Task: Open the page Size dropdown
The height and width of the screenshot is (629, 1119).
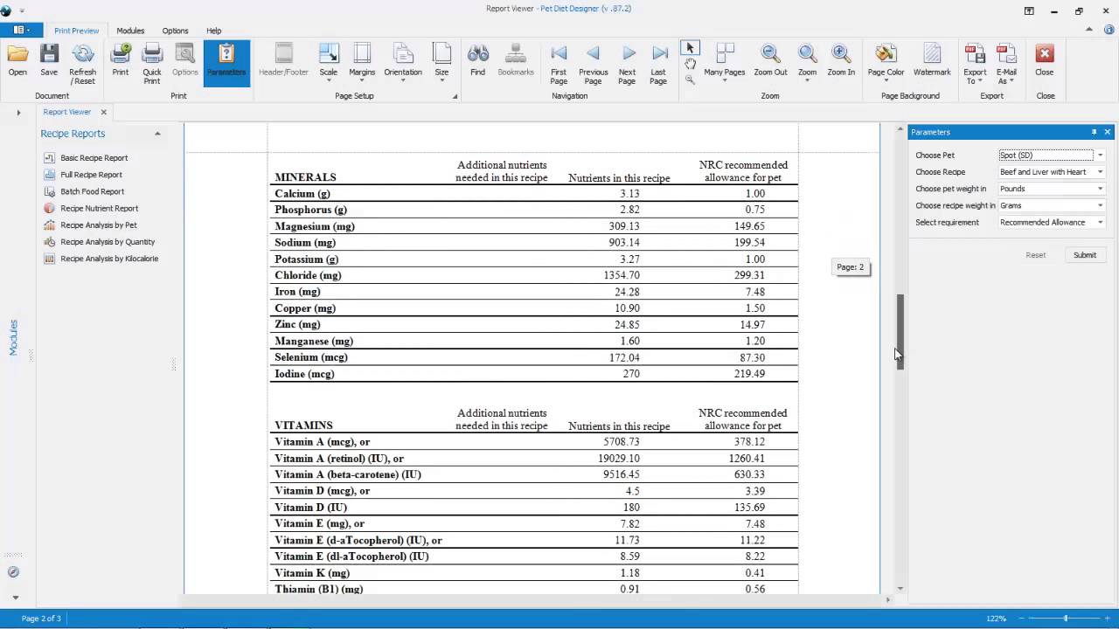Action: click(x=442, y=64)
